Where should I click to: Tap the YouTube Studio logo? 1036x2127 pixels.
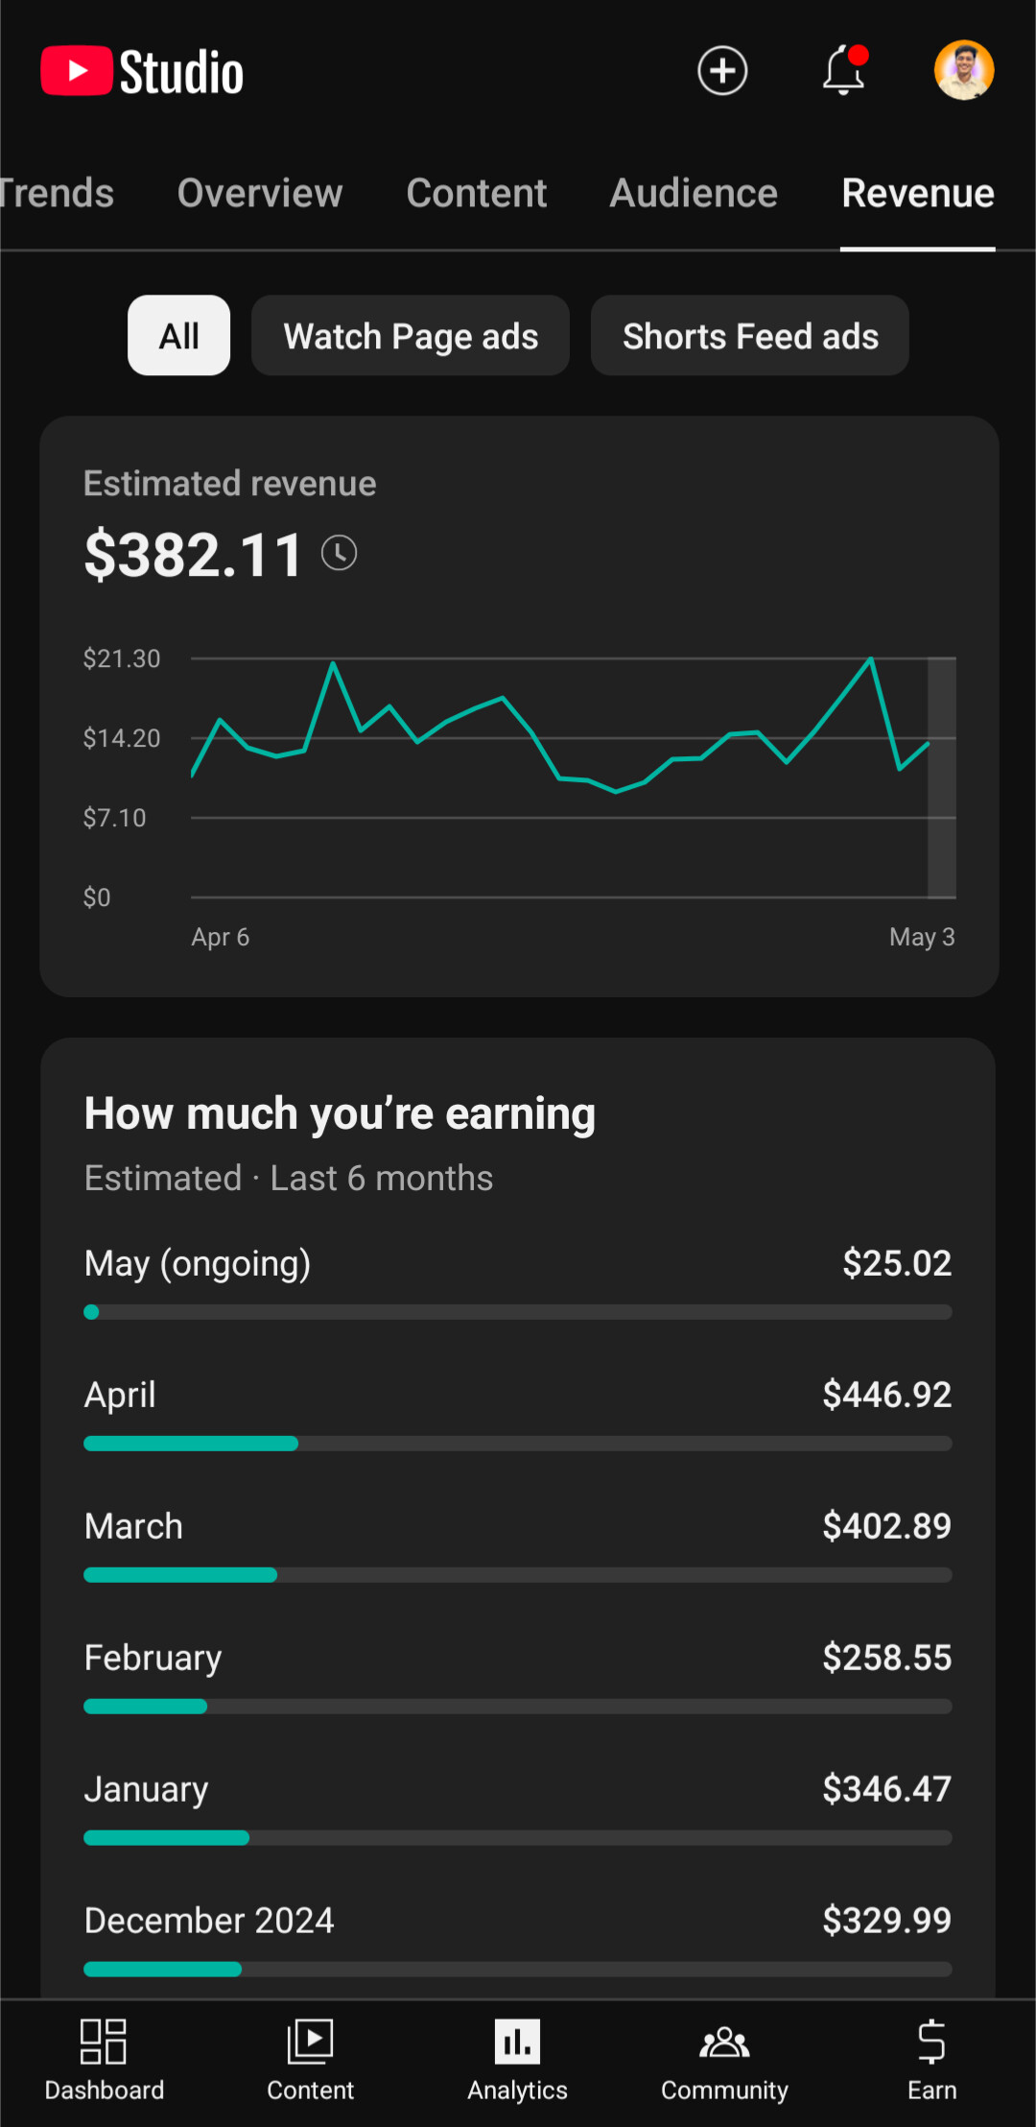click(x=142, y=72)
